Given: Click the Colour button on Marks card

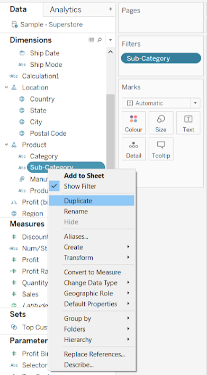Looking at the screenshot, I should pos(133,123).
